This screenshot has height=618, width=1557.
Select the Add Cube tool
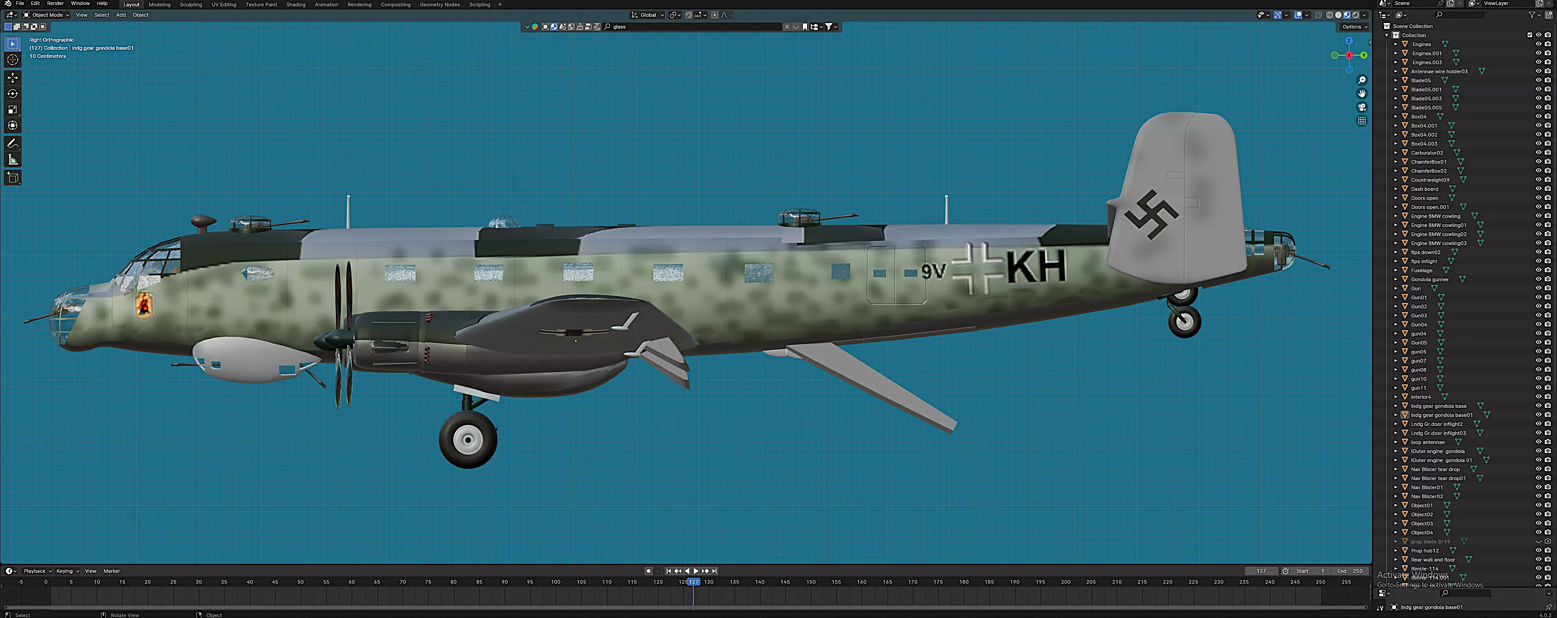13,177
